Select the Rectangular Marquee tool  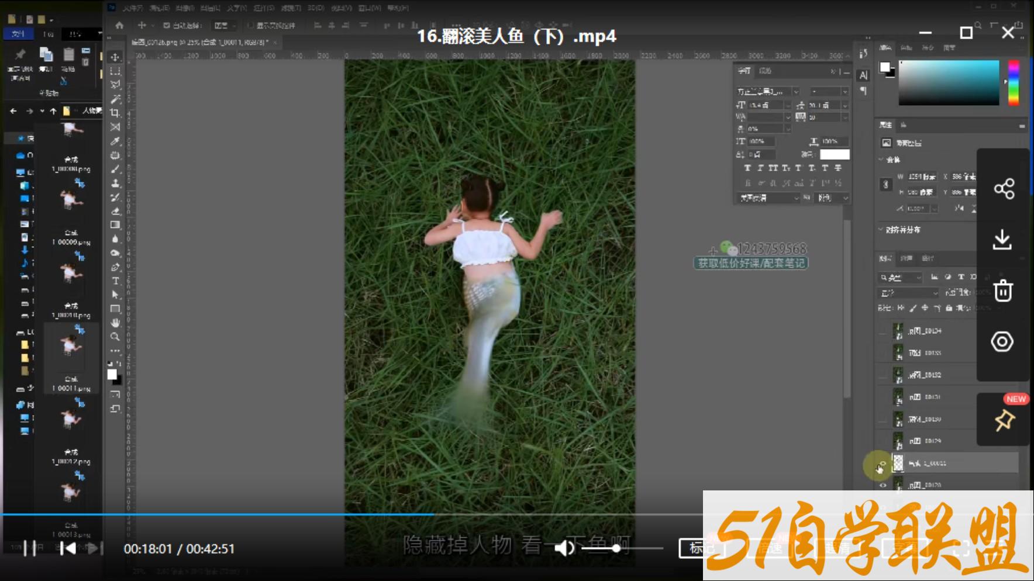point(115,71)
